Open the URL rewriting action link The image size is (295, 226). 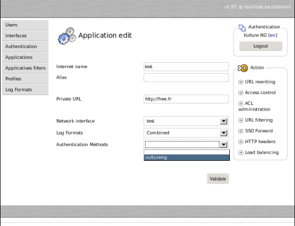coord(260,82)
